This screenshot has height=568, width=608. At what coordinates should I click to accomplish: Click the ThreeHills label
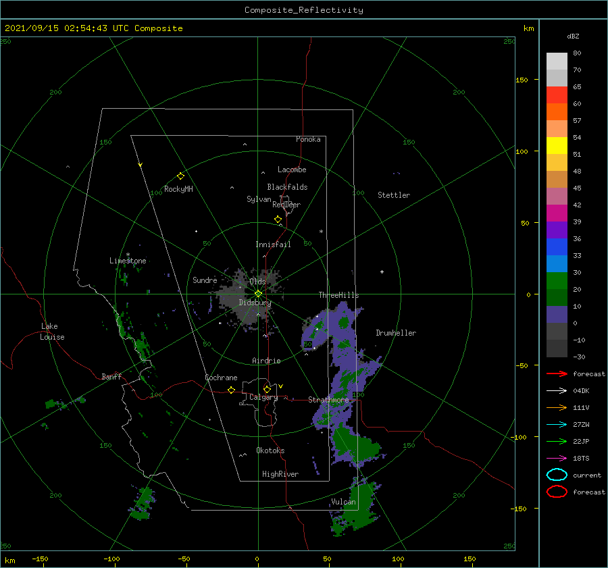point(338,295)
